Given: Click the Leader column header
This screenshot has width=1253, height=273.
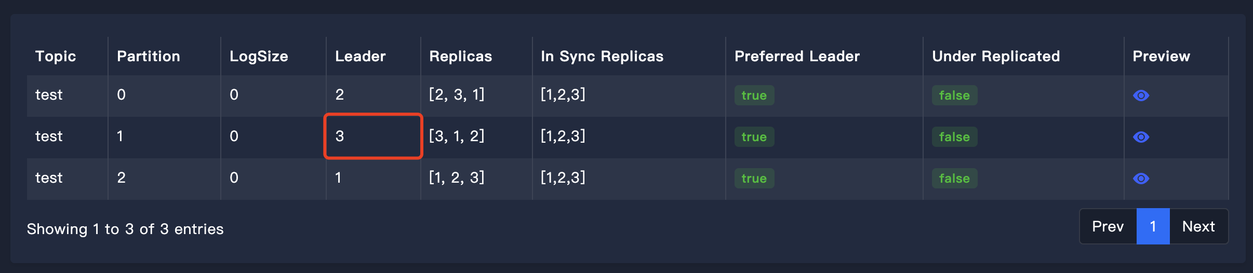Looking at the screenshot, I should tap(361, 56).
